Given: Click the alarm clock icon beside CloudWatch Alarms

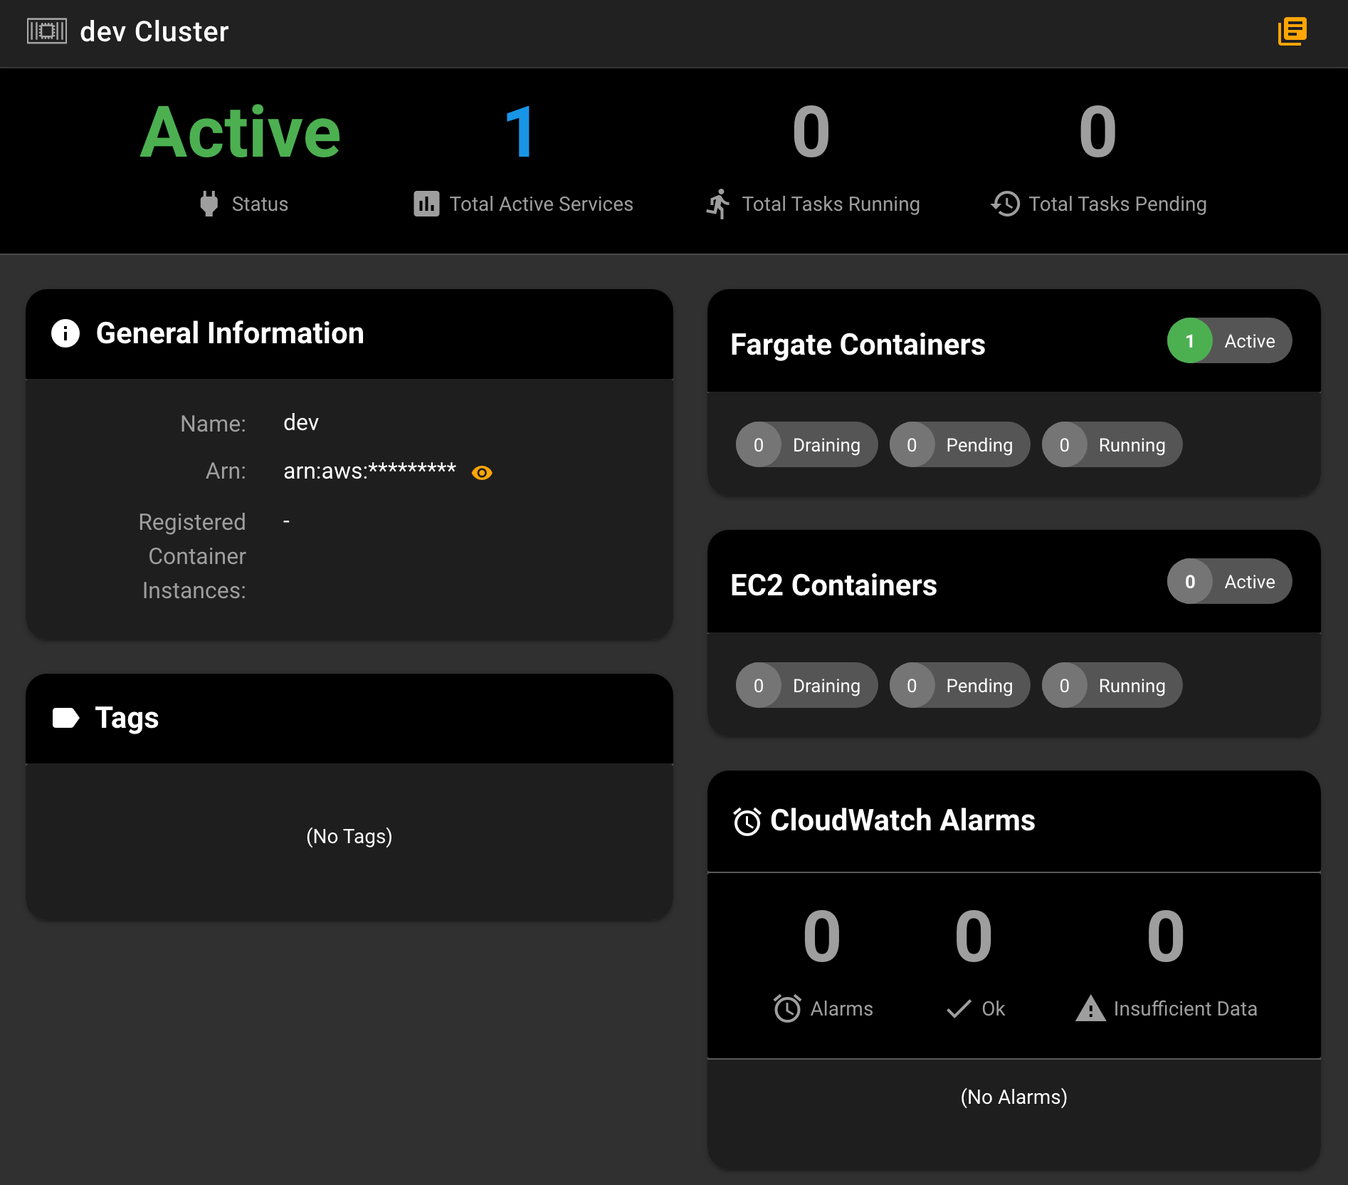Looking at the screenshot, I should (747, 821).
